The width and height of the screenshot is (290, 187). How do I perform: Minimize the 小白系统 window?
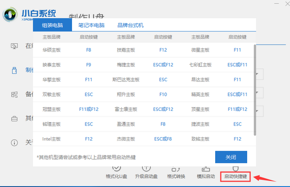276,4
